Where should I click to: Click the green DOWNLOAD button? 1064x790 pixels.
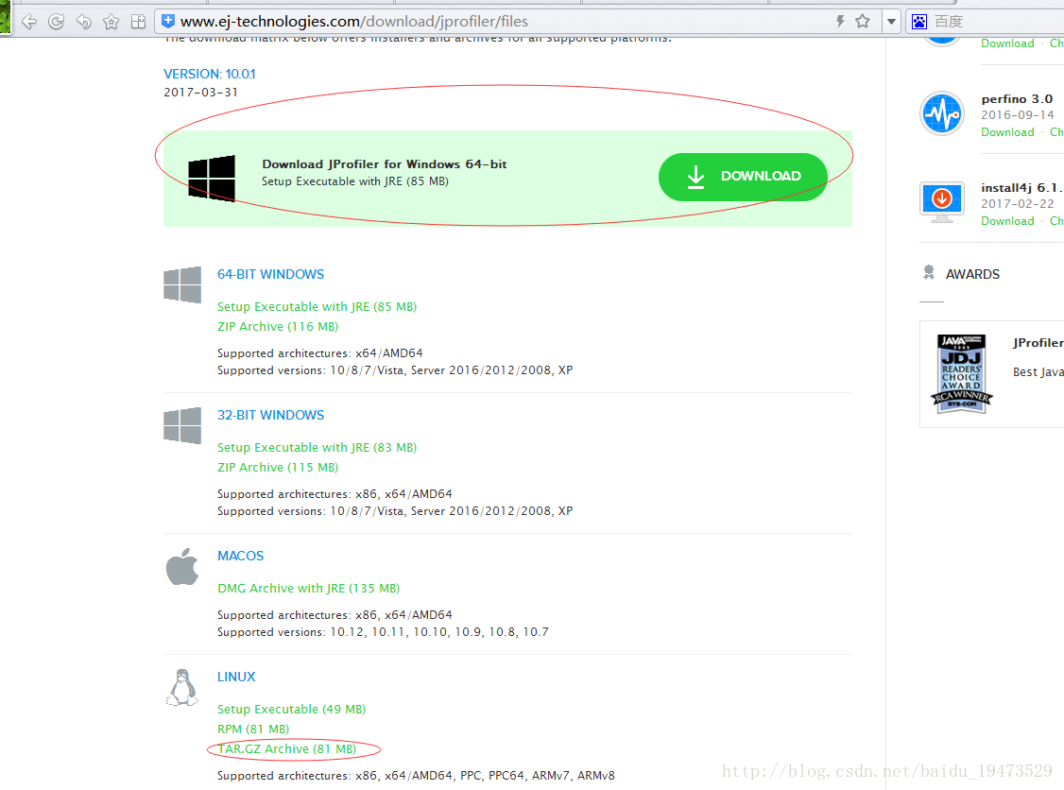(743, 177)
